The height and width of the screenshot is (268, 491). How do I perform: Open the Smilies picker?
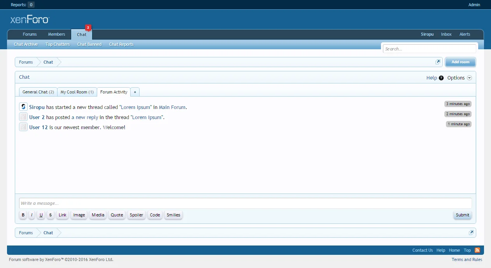(173, 215)
